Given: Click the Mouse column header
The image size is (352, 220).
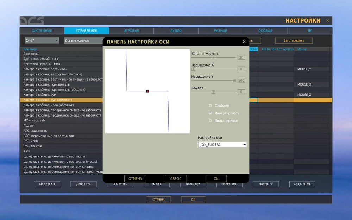Looking at the screenshot, I should pos(312,49).
